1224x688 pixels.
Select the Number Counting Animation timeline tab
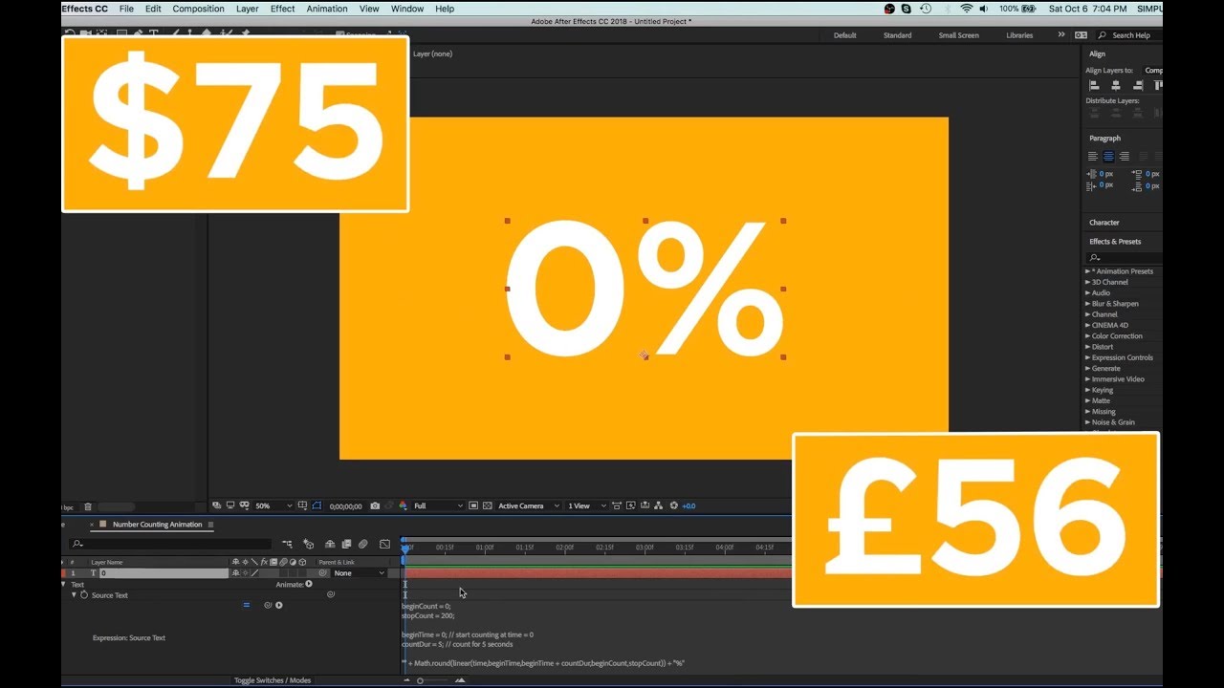point(157,525)
